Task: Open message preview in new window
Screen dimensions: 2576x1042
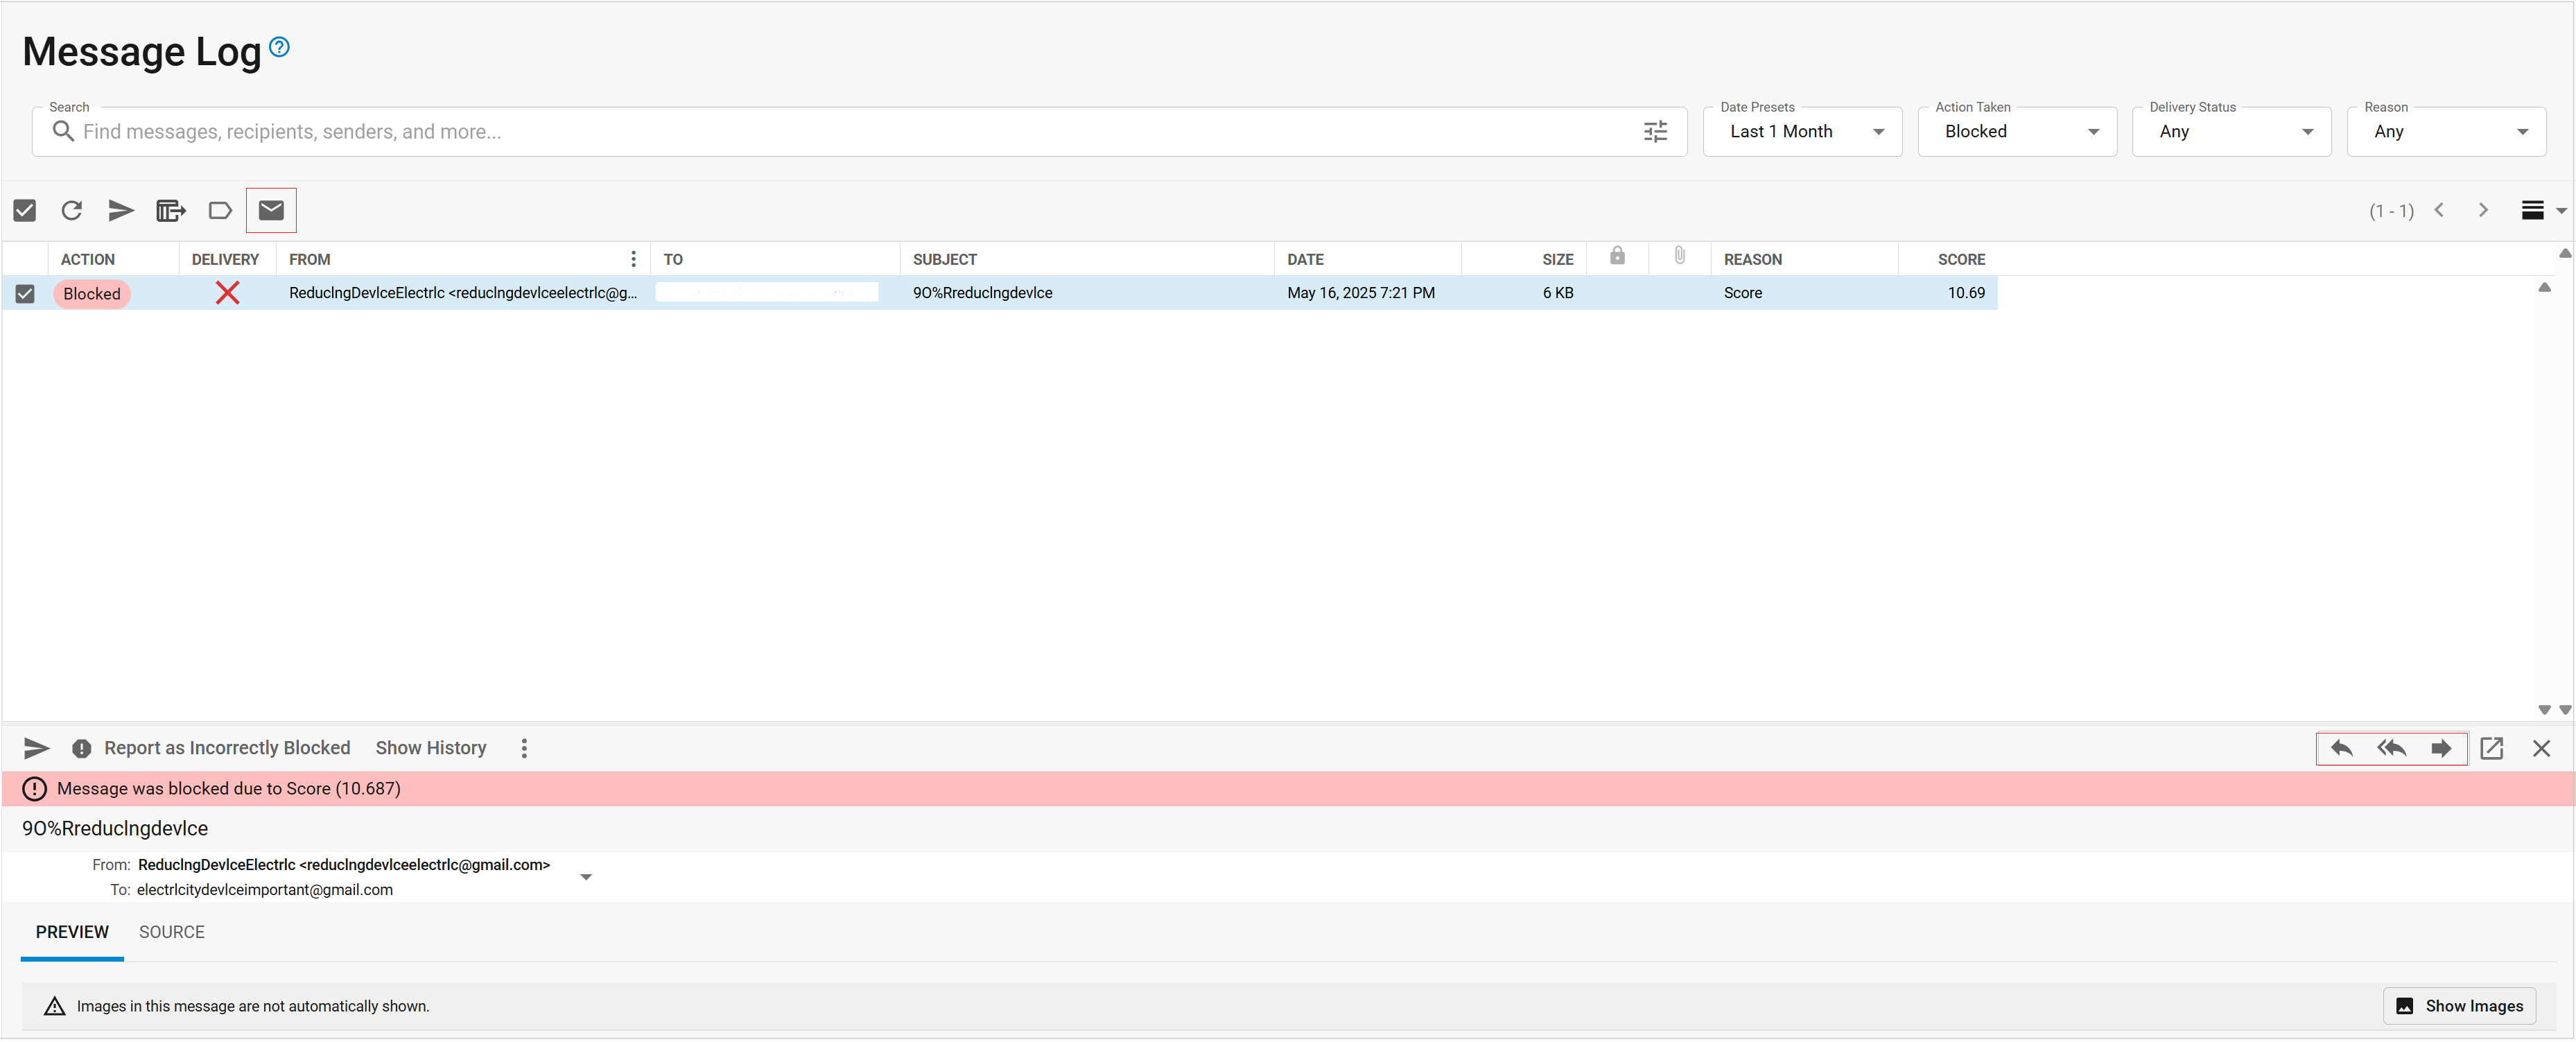Action: [2492, 747]
